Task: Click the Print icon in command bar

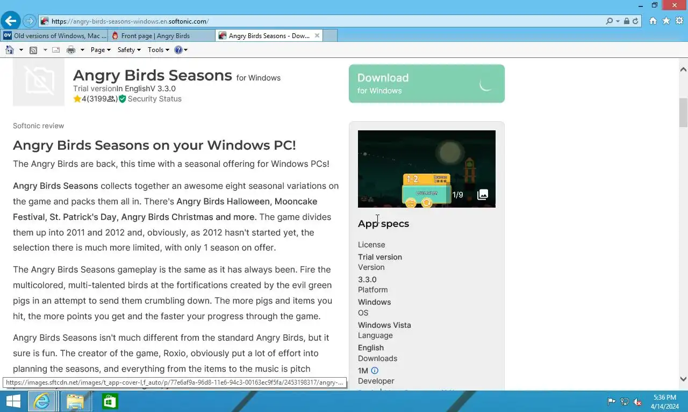Action: [70, 50]
